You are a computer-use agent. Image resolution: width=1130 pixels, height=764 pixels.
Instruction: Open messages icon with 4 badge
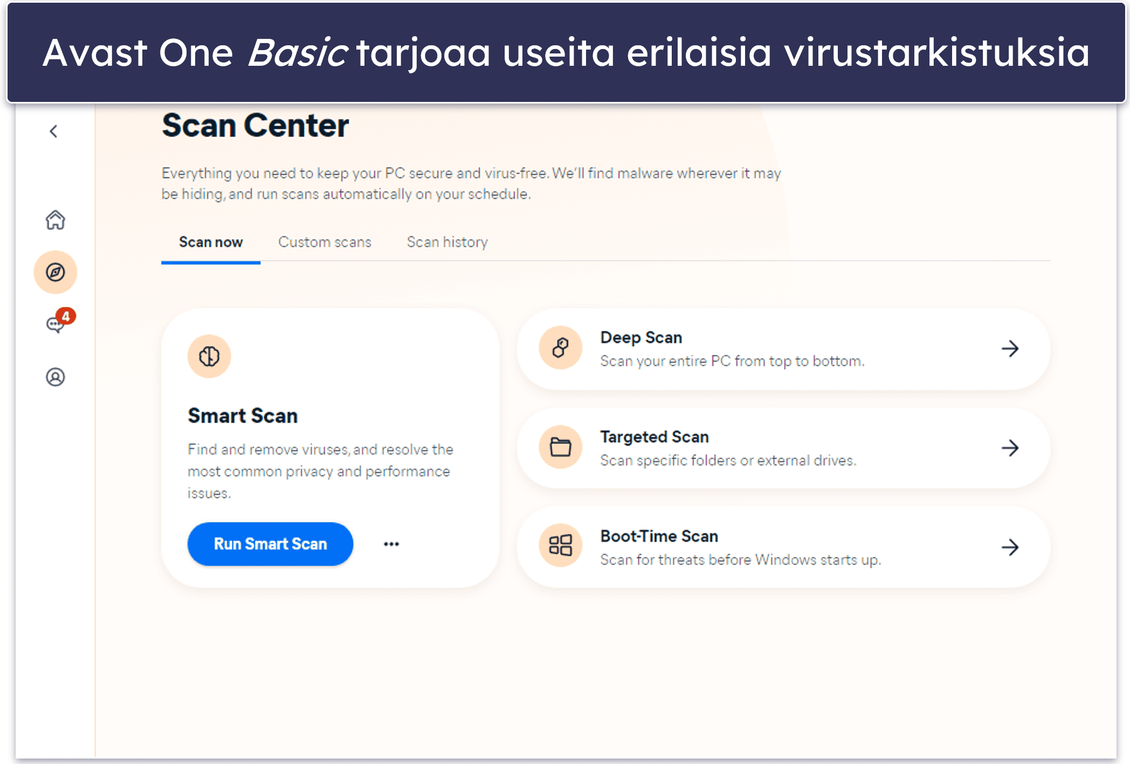pyautogui.click(x=54, y=324)
